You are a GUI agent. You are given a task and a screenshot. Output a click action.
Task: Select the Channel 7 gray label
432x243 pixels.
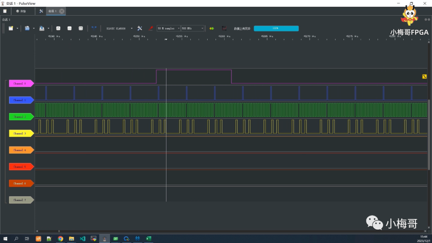pyautogui.click(x=21, y=200)
